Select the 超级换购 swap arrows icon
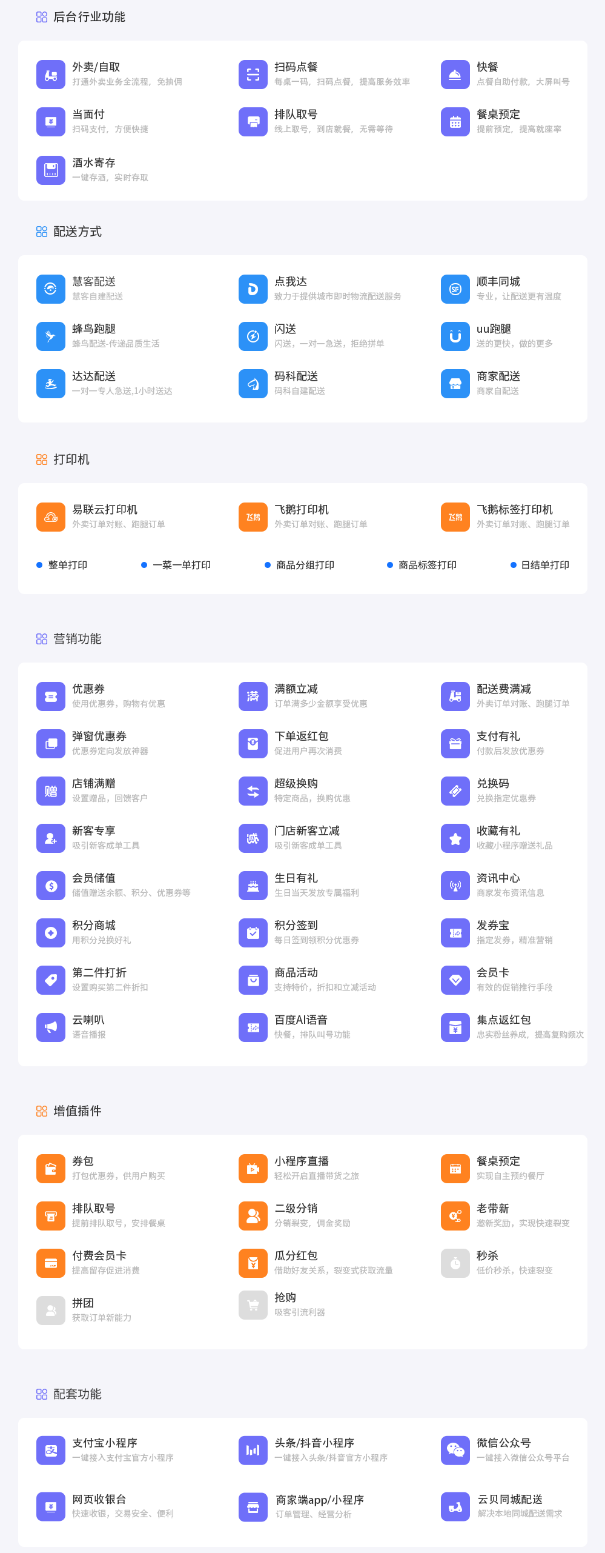This screenshot has height=1553, width=605. (x=253, y=791)
